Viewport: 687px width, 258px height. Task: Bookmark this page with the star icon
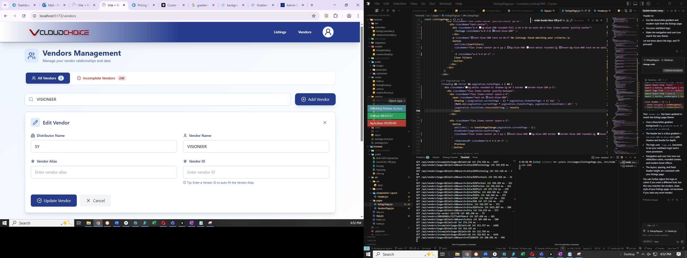tap(314, 16)
